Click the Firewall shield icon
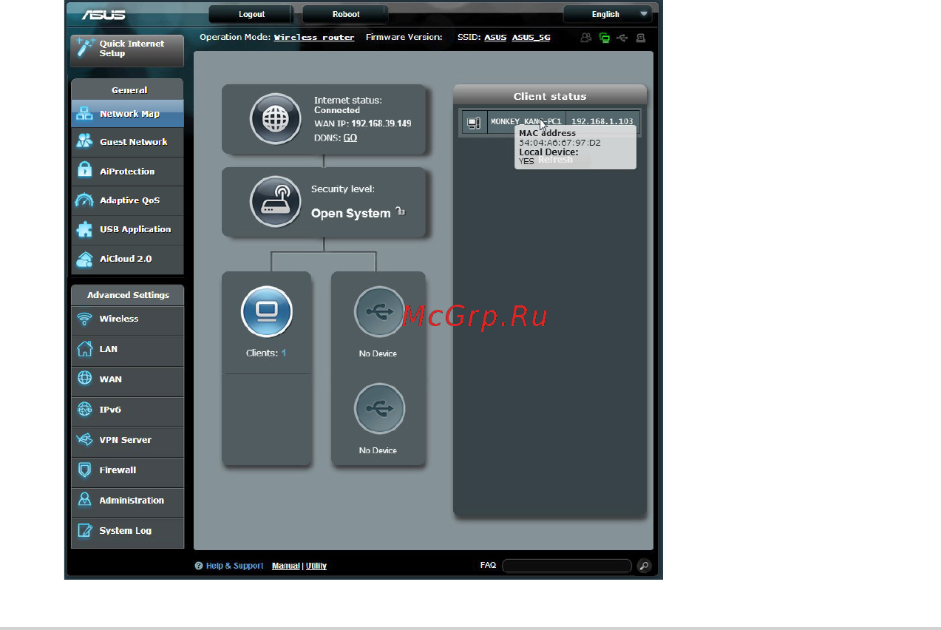941x630 pixels. (85, 470)
